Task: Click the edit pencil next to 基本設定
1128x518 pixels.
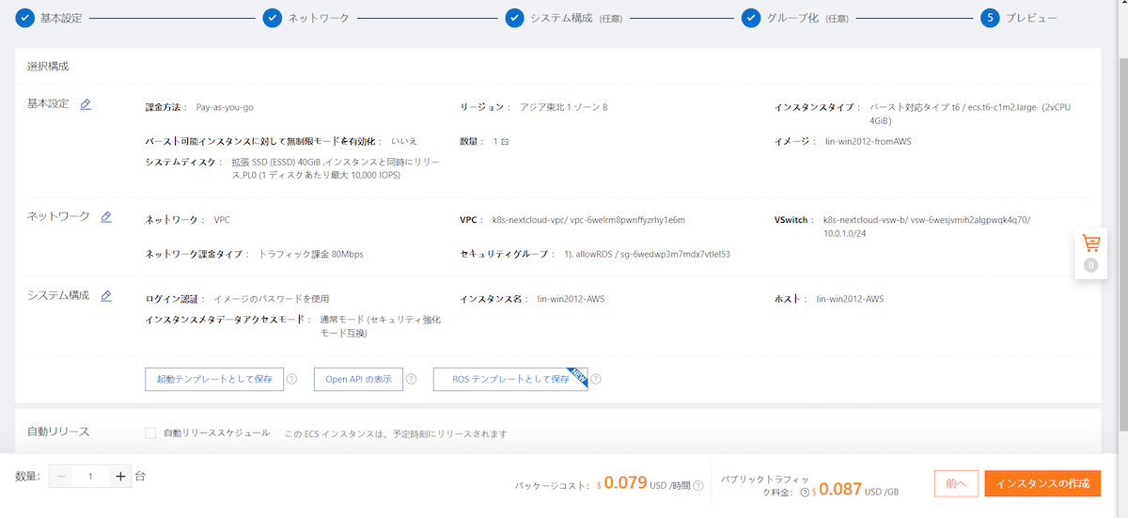Action: coord(86,104)
